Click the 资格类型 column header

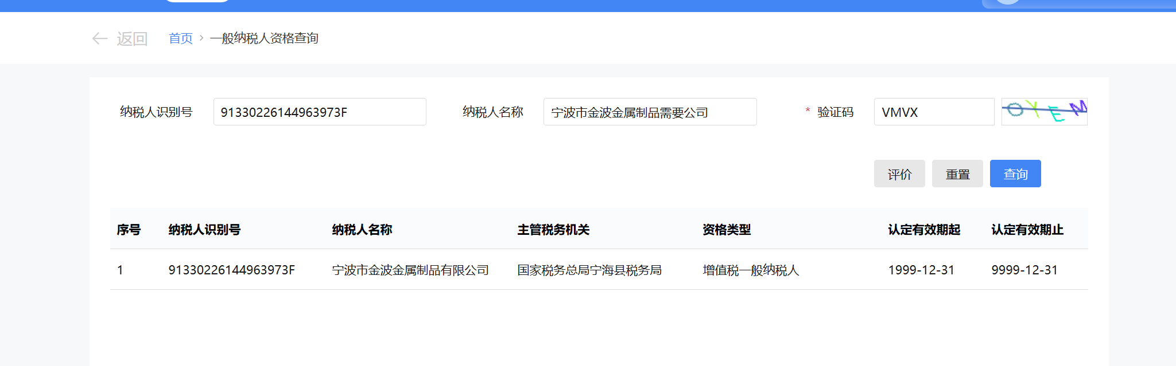pyautogui.click(x=727, y=230)
